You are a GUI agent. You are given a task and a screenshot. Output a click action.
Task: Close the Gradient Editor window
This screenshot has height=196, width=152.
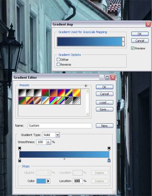pos(113,77)
